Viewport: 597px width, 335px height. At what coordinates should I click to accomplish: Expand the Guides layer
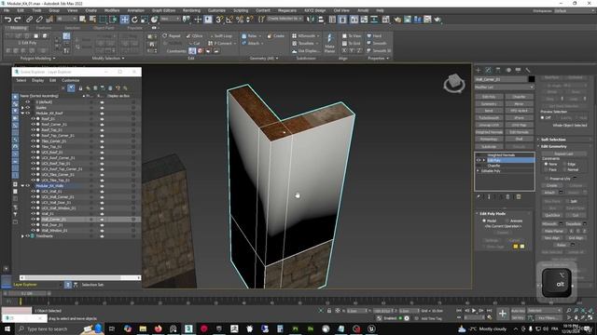coord(22,108)
